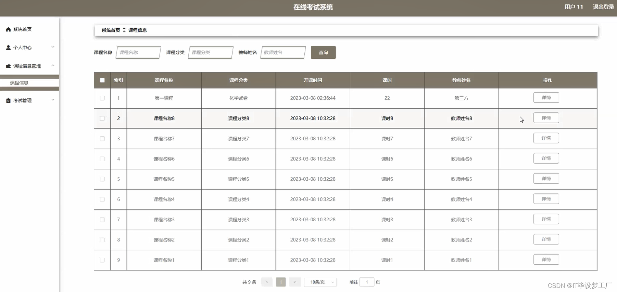Click the 课时6 cell

pos(387,159)
